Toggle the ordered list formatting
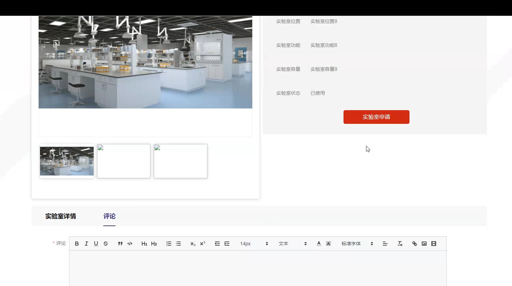 coord(169,243)
